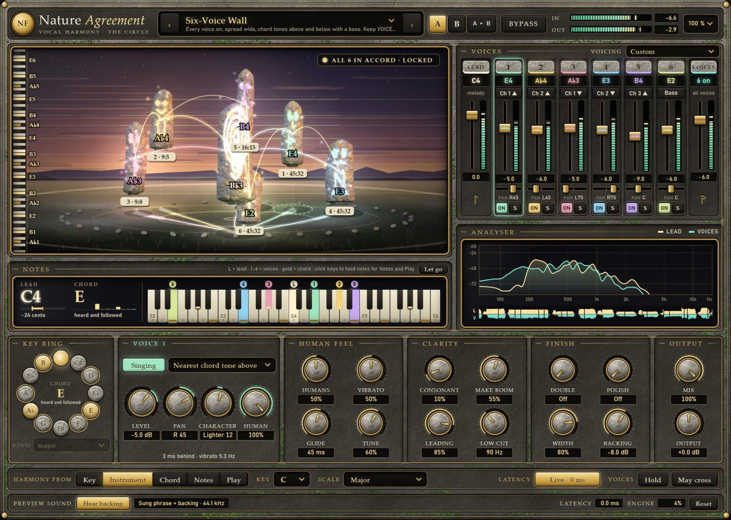Set Harmony From to Key
This screenshot has height=520, width=731.
(x=89, y=479)
